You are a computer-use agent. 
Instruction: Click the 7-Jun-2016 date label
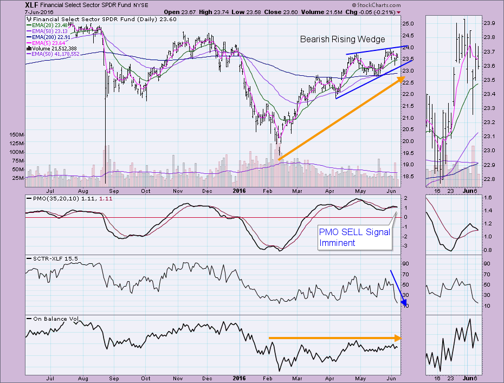pyautogui.click(x=39, y=12)
